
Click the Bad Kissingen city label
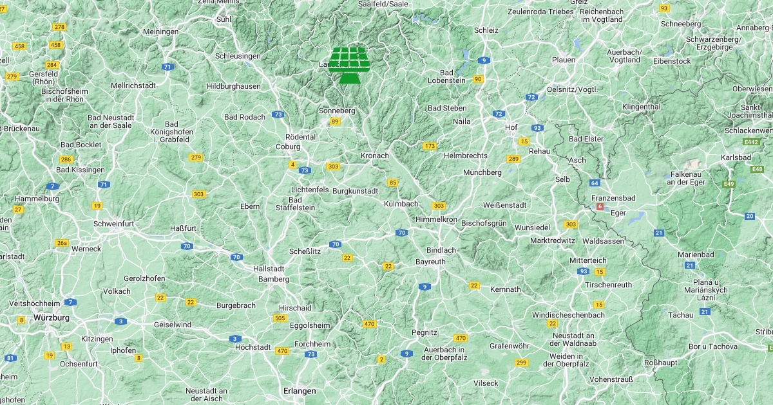pos(81,170)
